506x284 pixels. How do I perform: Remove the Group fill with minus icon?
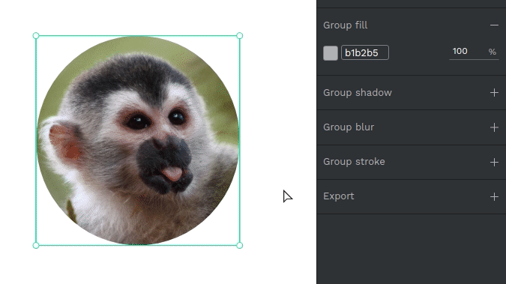pyautogui.click(x=494, y=25)
